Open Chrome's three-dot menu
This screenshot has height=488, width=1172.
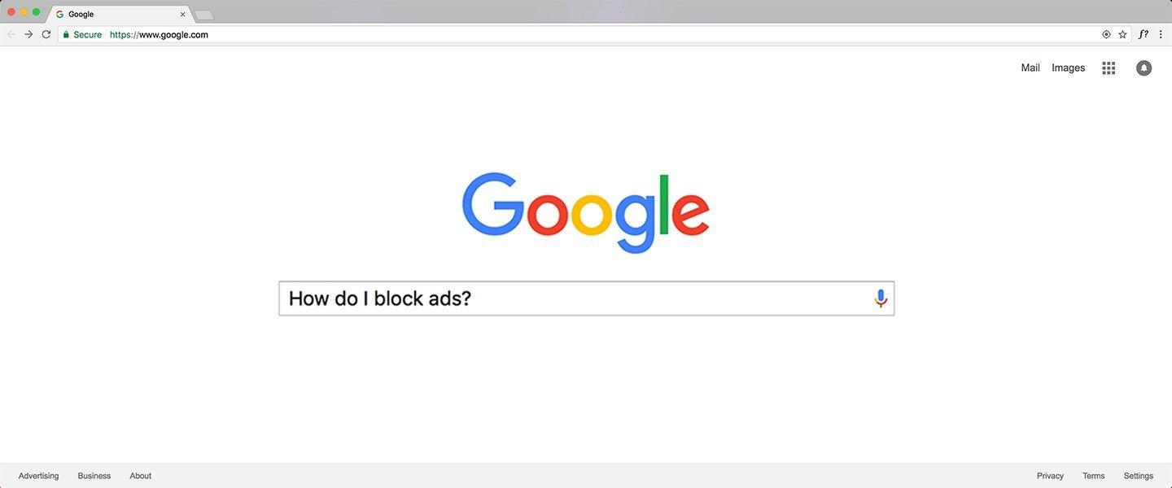1161,34
